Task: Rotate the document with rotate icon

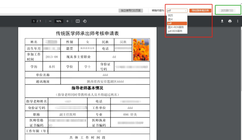Action: click(x=85, y=21)
